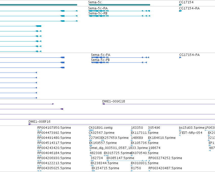Viewport: 215px width, 172px height.
Task: Select the EK169557.5prime feature label
Action: tap(103, 143)
